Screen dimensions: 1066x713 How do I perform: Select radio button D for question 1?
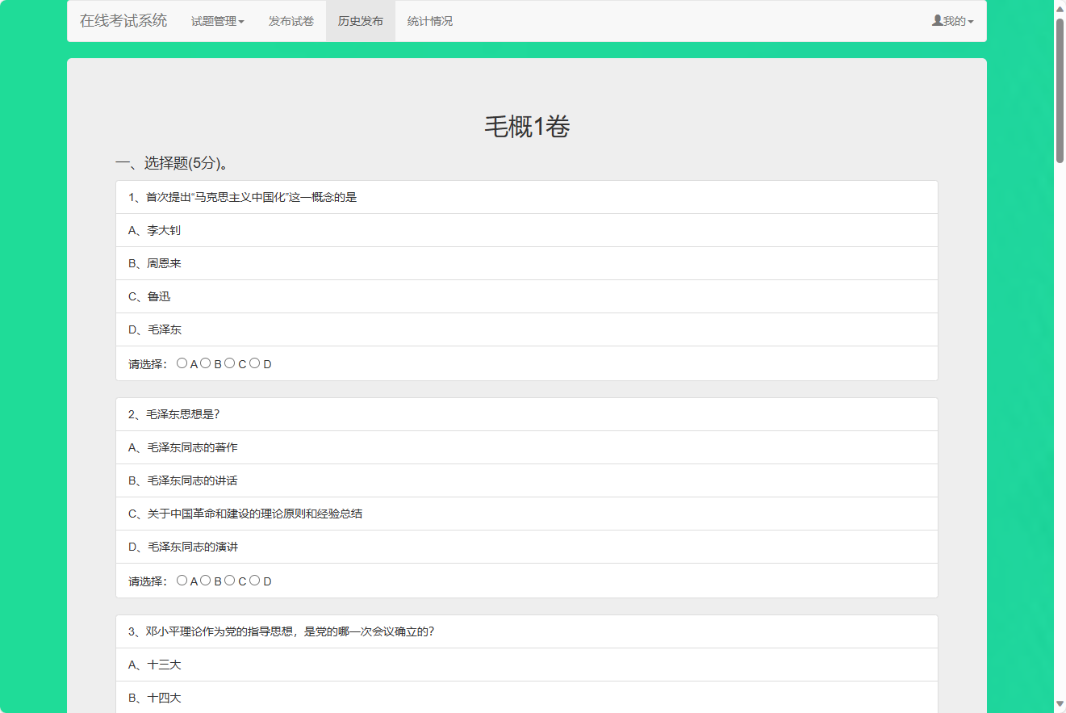[x=254, y=363]
